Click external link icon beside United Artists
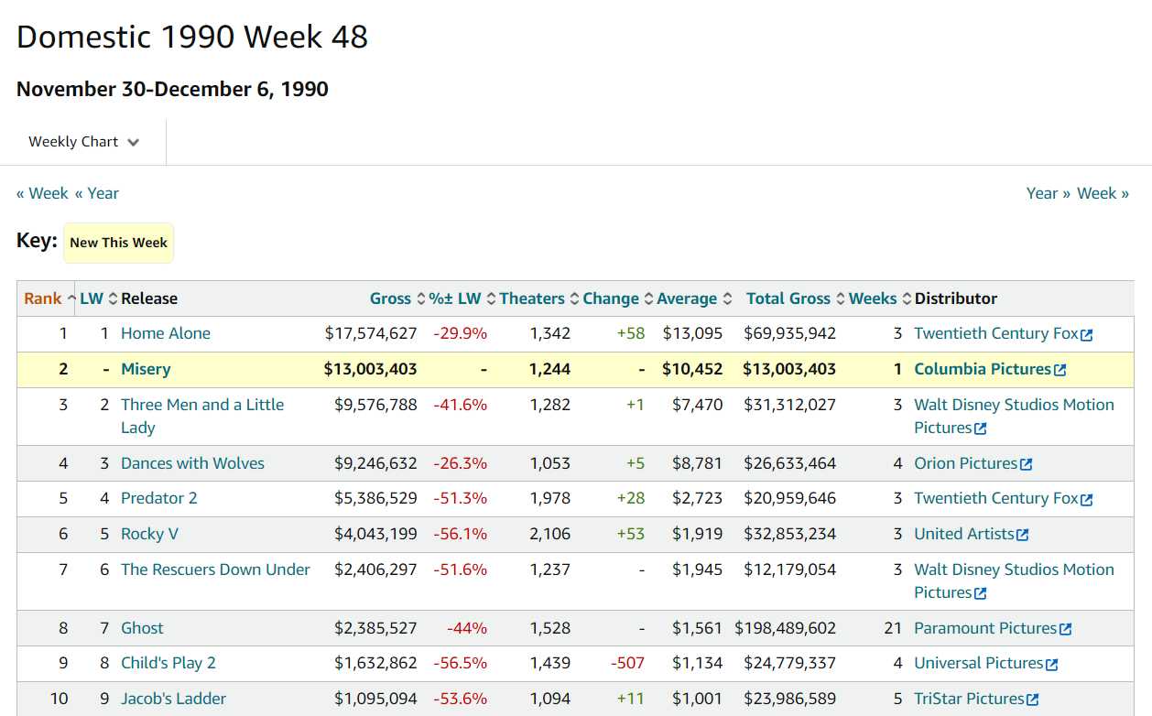 coord(1022,535)
